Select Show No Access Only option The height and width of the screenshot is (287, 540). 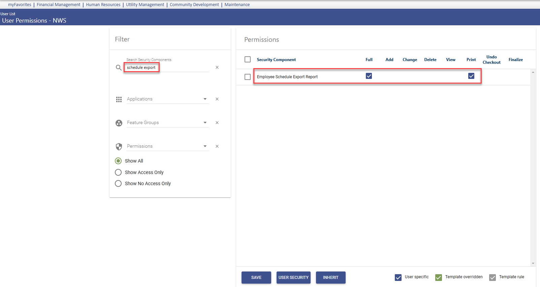click(118, 183)
